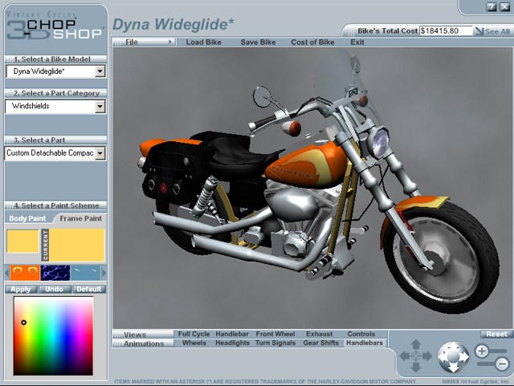Click the zoom out minus icon
Viewport: 514px width, 386px height.
502,364
